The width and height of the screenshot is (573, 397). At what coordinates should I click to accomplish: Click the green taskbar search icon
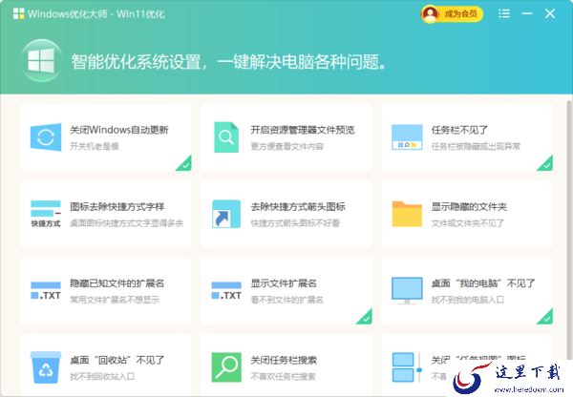tap(226, 367)
